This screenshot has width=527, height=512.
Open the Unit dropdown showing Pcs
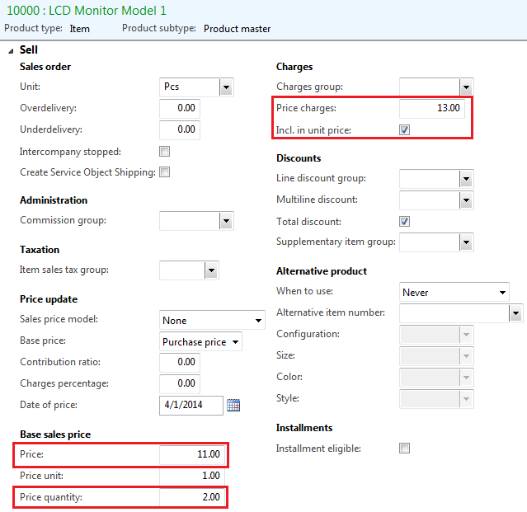point(227,87)
